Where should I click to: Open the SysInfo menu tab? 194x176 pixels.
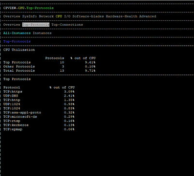point(30,16)
